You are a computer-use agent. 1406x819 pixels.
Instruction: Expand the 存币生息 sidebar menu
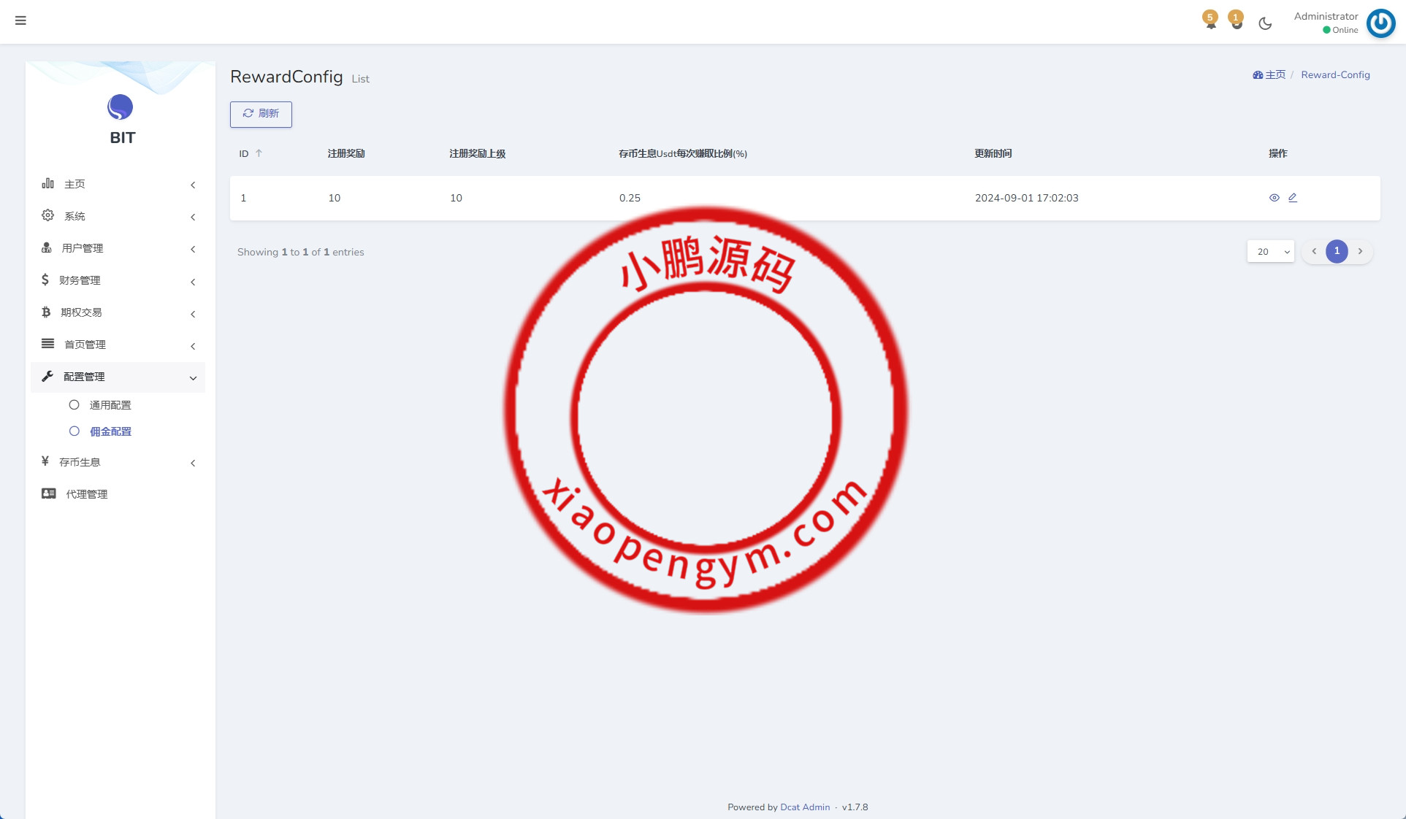click(x=80, y=461)
